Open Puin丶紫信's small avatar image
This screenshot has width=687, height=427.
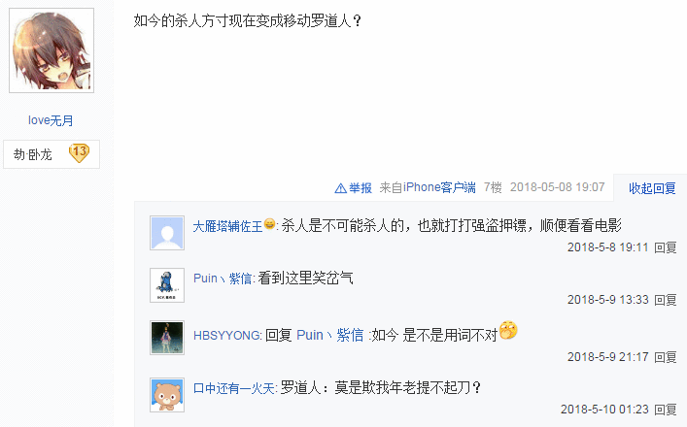(x=167, y=285)
